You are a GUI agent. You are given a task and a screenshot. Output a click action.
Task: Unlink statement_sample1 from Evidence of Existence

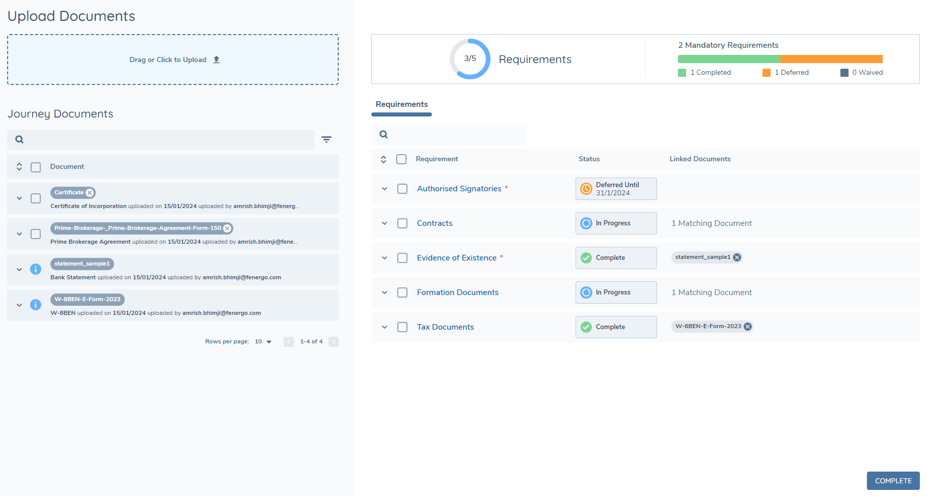737,257
